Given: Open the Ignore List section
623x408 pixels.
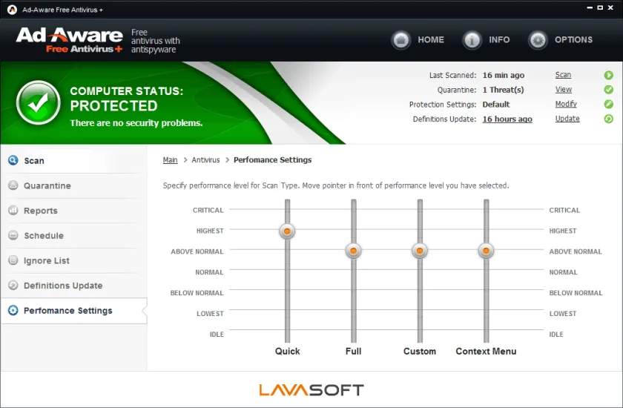Looking at the screenshot, I should tap(74, 260).
